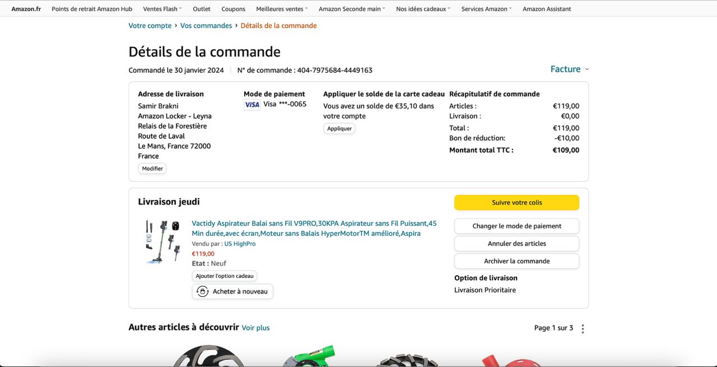Screen dimensions: 717x367
Task: Click Modifier under delivery address
Action: 152,169
